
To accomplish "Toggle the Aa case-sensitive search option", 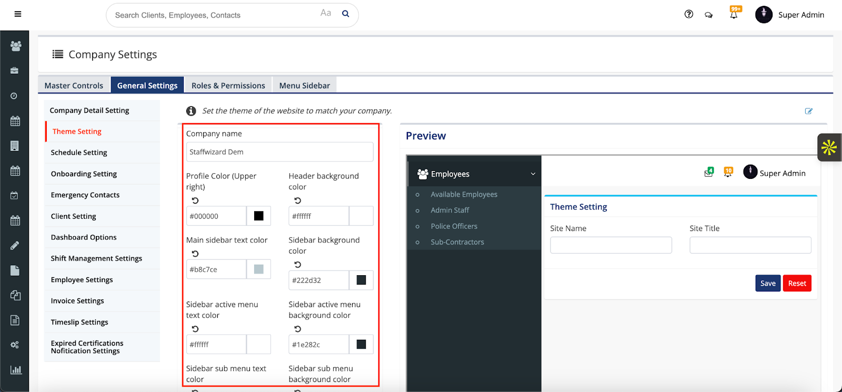I will click(x=326, y=13).
